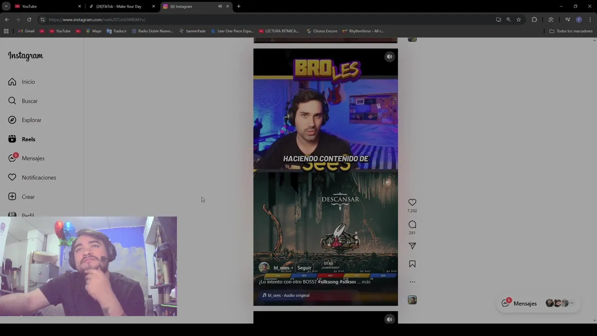This screenshot has width=597, height=336.
Task: Toggle sound on the next reel below
Action: click(389, 319)
